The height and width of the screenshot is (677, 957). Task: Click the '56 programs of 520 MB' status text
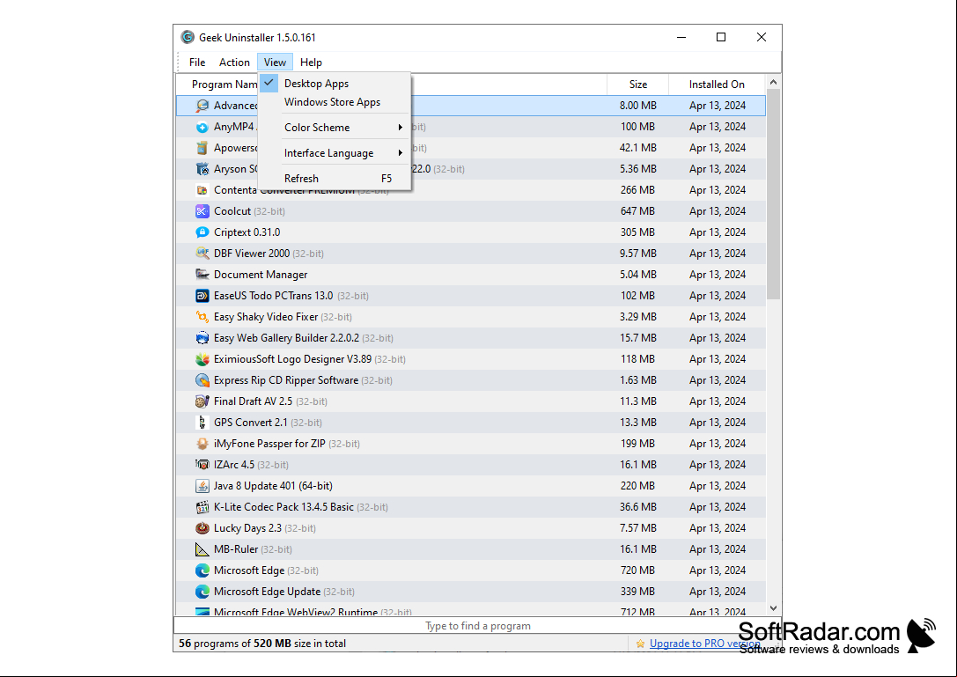click(x=262, y=644)
